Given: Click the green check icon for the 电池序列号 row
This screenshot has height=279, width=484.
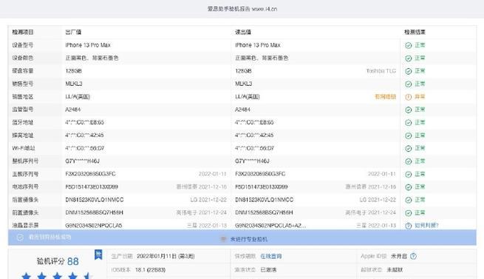Looking at the screenshot, I should (x=409, y=187).
